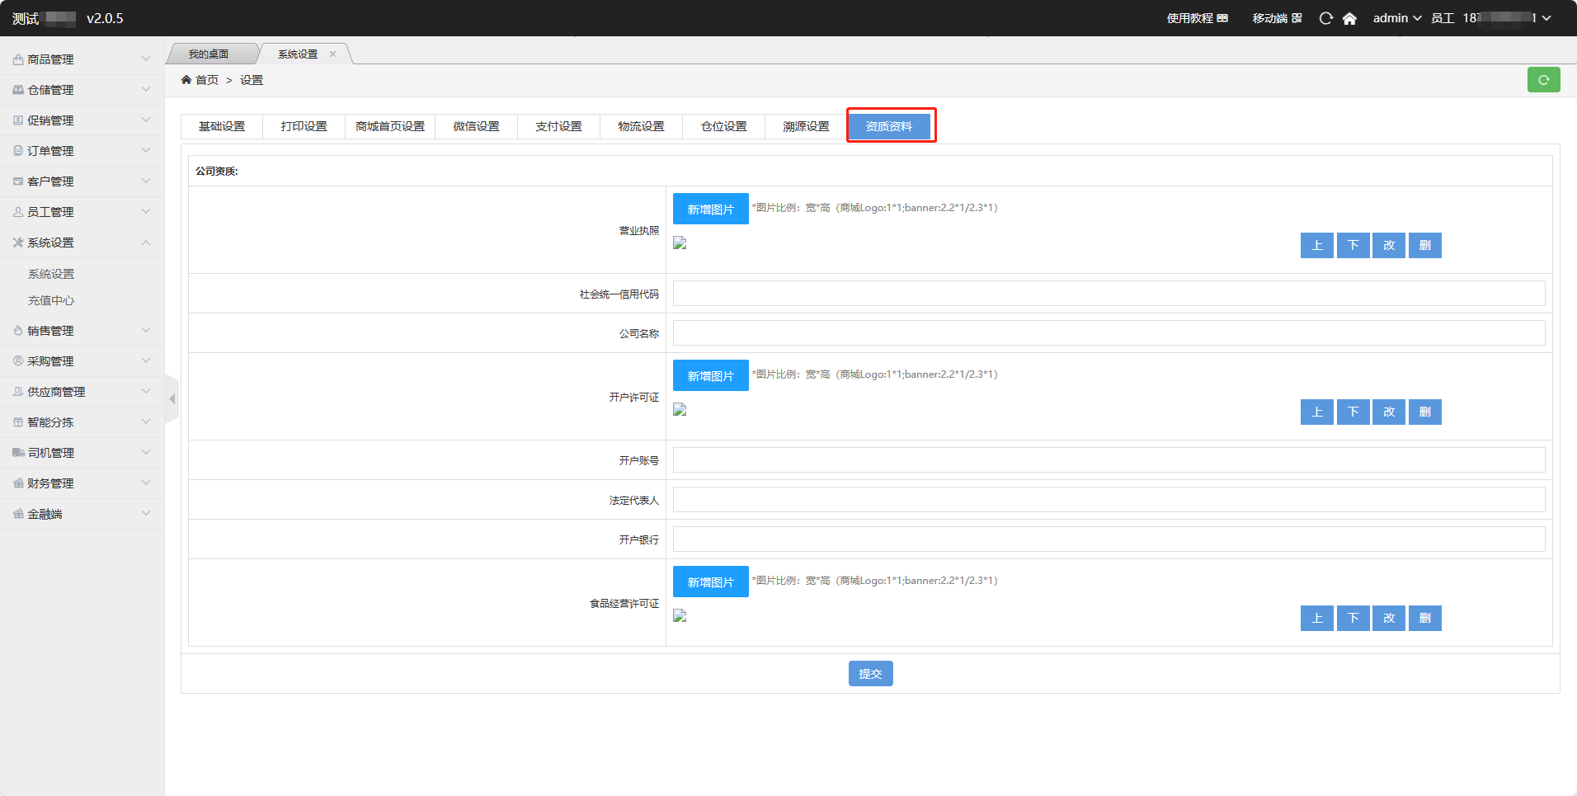Collapse the 系统设置 sidebar section

(x=82, y=243)
